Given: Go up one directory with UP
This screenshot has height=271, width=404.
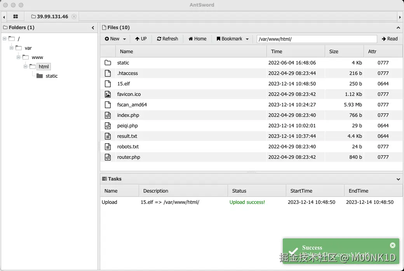Looking at the screenshot, I should (141, 39).
